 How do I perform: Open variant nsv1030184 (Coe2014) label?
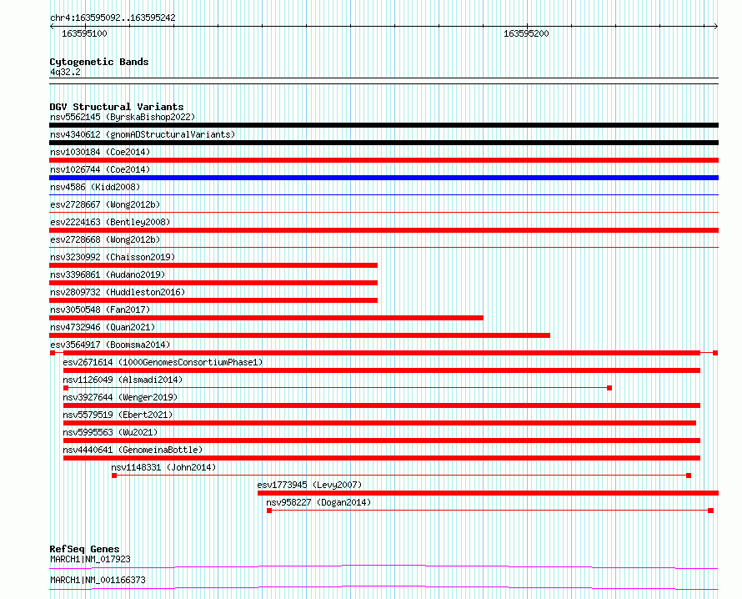(x=100, y=152)
